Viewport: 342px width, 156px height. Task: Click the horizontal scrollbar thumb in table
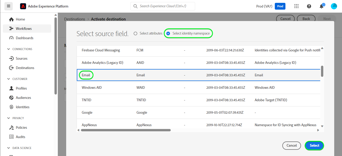126,130
